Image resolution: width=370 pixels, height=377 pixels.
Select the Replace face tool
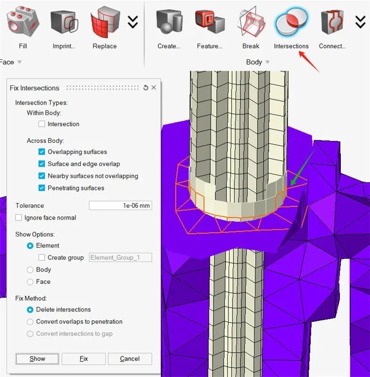(104, 21)
